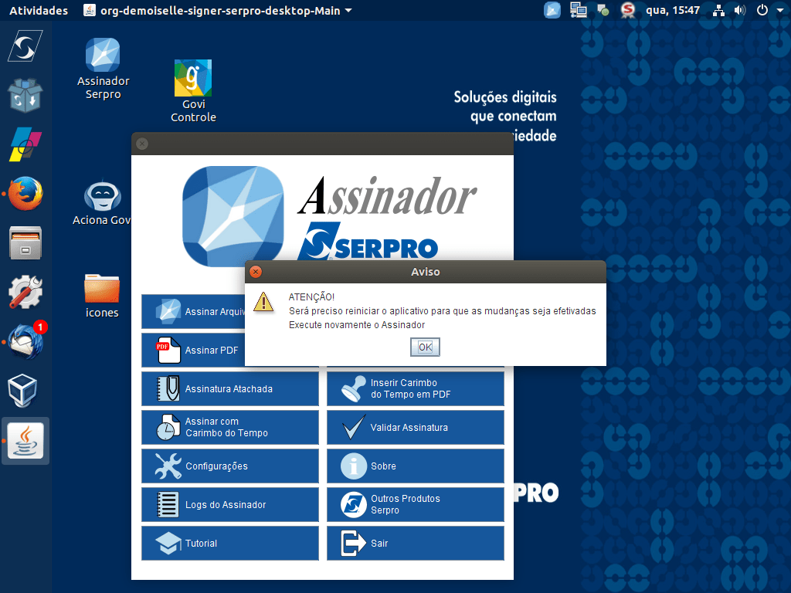The width and height of the screenshot is (791, 593).
Task: Select Assinar com Carimbo do Tempo
Action: click(230, 427)
